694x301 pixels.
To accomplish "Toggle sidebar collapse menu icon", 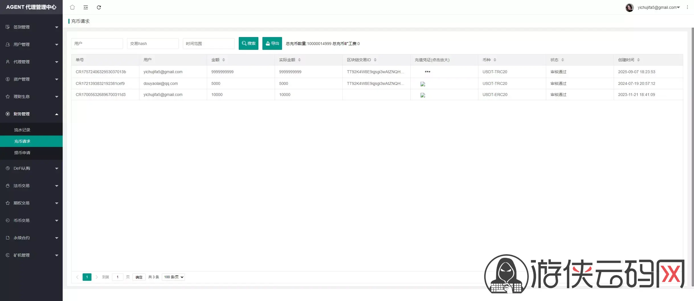I will point(86,7).
